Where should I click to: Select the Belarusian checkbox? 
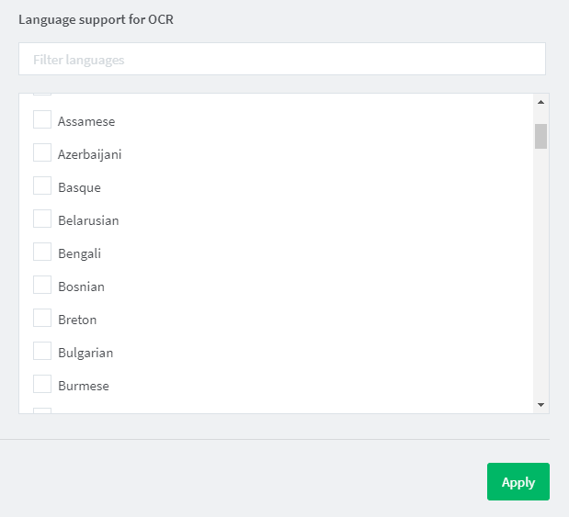point(42,219)
